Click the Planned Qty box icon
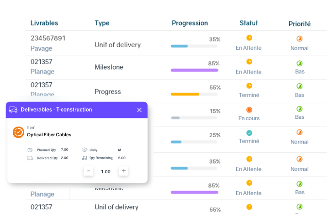Image resolution: width=327 pixels, height=219 pixels. click(30, 150)
